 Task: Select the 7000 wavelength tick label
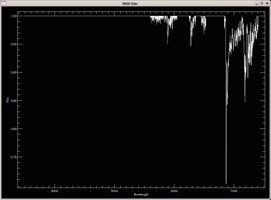click(x=234, y=191)
